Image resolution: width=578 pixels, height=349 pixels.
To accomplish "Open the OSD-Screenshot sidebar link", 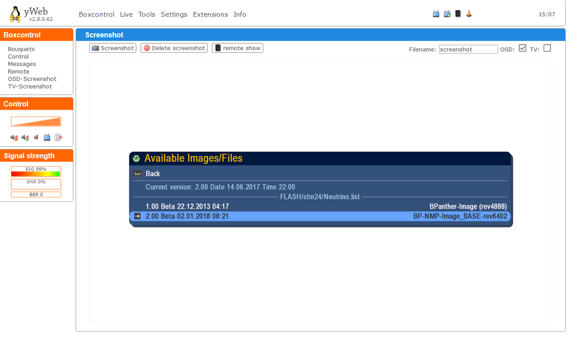I will [32, 79].
